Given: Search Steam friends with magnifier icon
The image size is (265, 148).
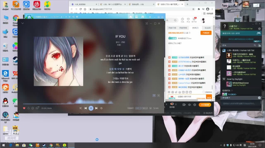Looking at the screenshot, I should click(255, 45).
